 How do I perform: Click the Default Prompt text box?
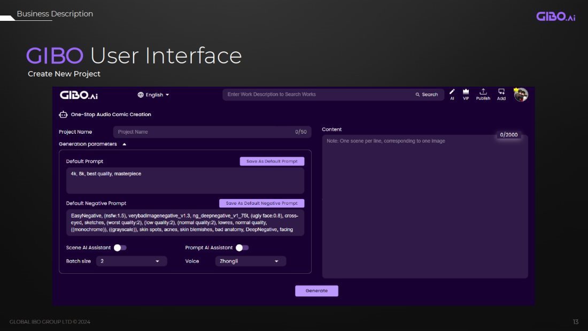pos(185,181)
